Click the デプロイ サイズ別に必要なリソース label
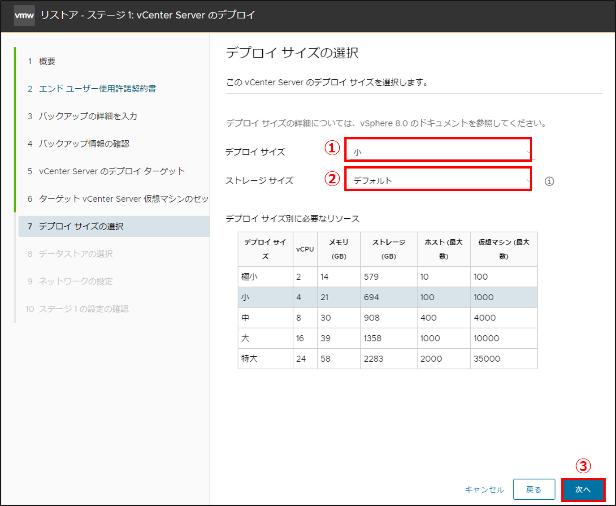 (x=293, y=219)
